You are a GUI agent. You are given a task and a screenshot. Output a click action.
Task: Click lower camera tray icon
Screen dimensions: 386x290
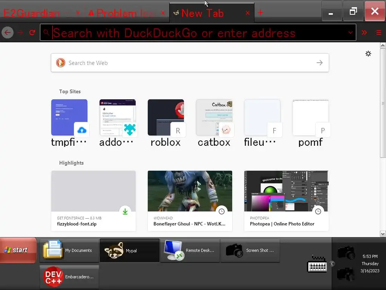[346, 274]
